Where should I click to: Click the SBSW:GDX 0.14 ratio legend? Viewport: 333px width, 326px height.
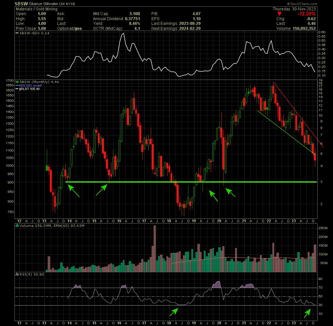click(34, 33)
